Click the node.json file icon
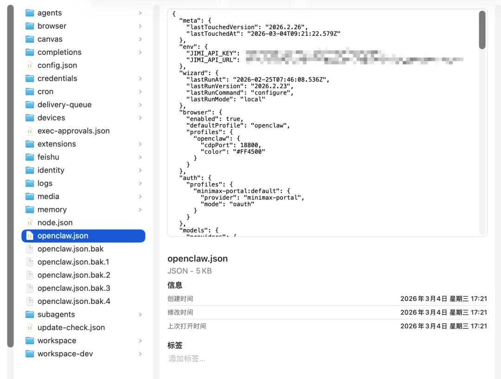This screenshot has height=379, width=501. [30, 222]
